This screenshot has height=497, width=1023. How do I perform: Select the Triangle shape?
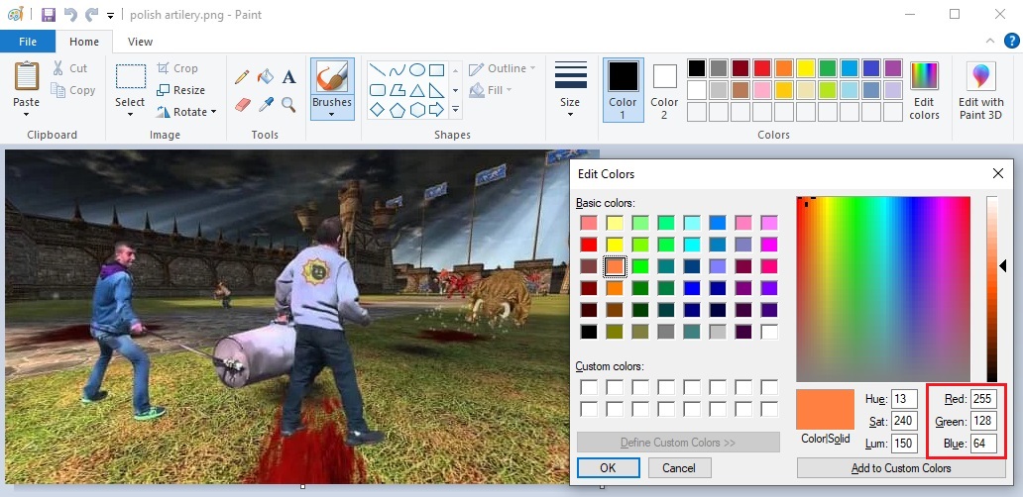click(x=417, y=90)
